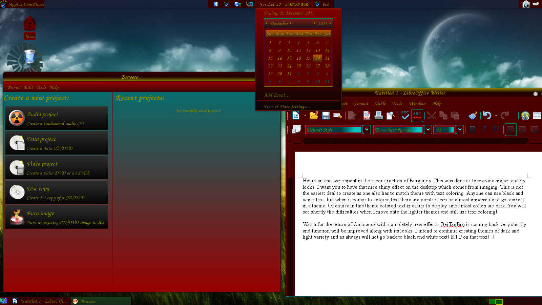Open the Undo history dropdown arrow
This screenshot has height=305, width=542.
tap(496, 116)
